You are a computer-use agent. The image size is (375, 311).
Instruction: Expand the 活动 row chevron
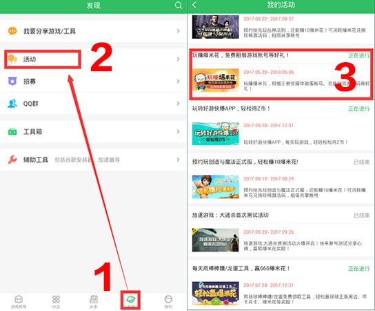click(178, 59)
